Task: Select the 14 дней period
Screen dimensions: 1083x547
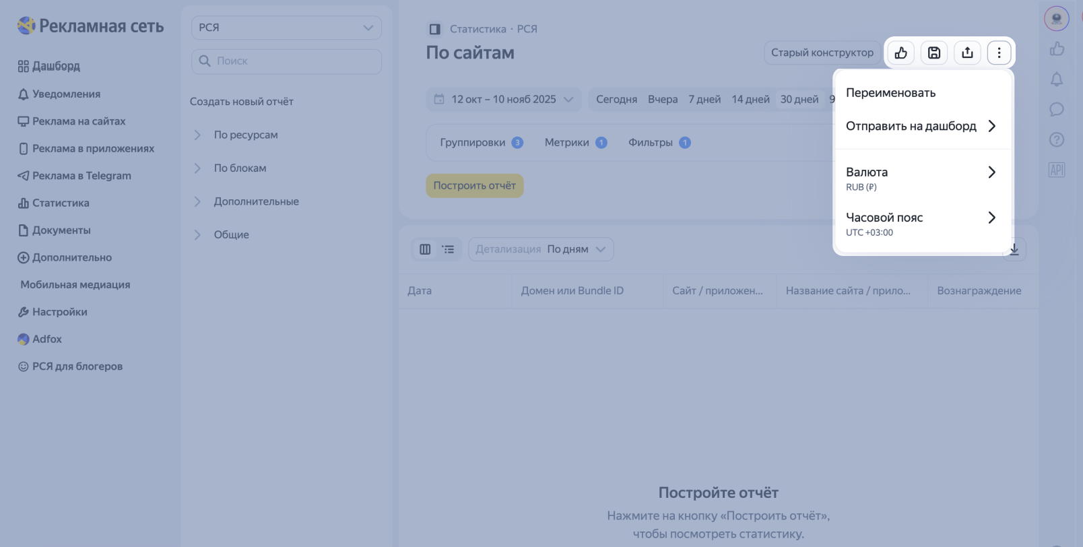Action: pos(750,99)
